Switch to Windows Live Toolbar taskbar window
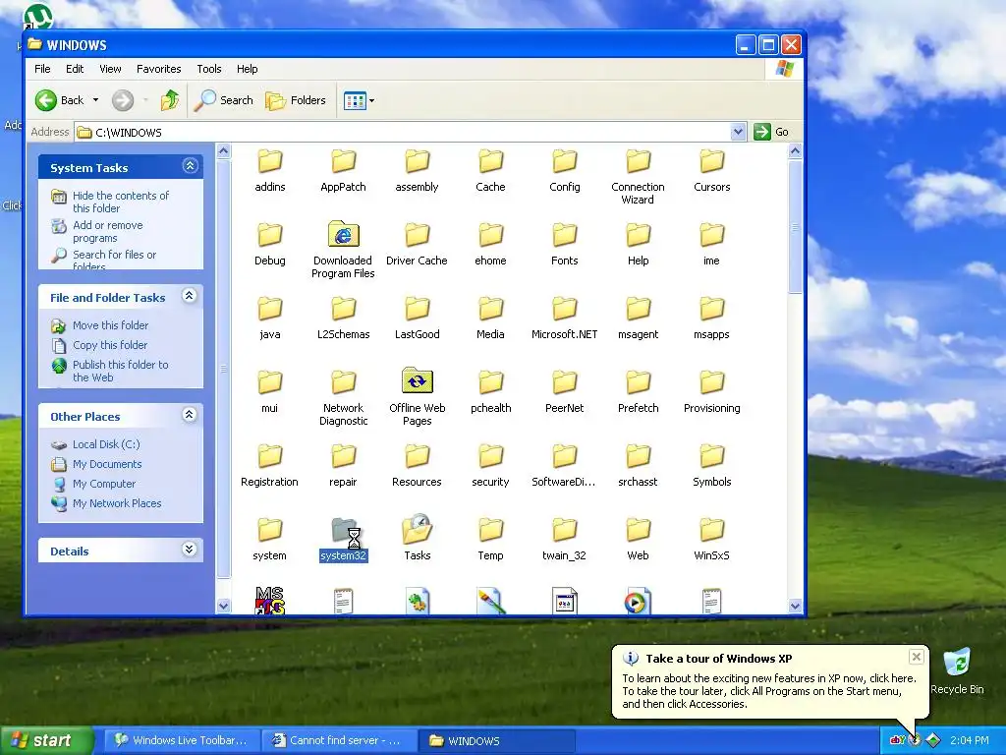The width and height of the screenshot is (1006, 755). [182, 741]
